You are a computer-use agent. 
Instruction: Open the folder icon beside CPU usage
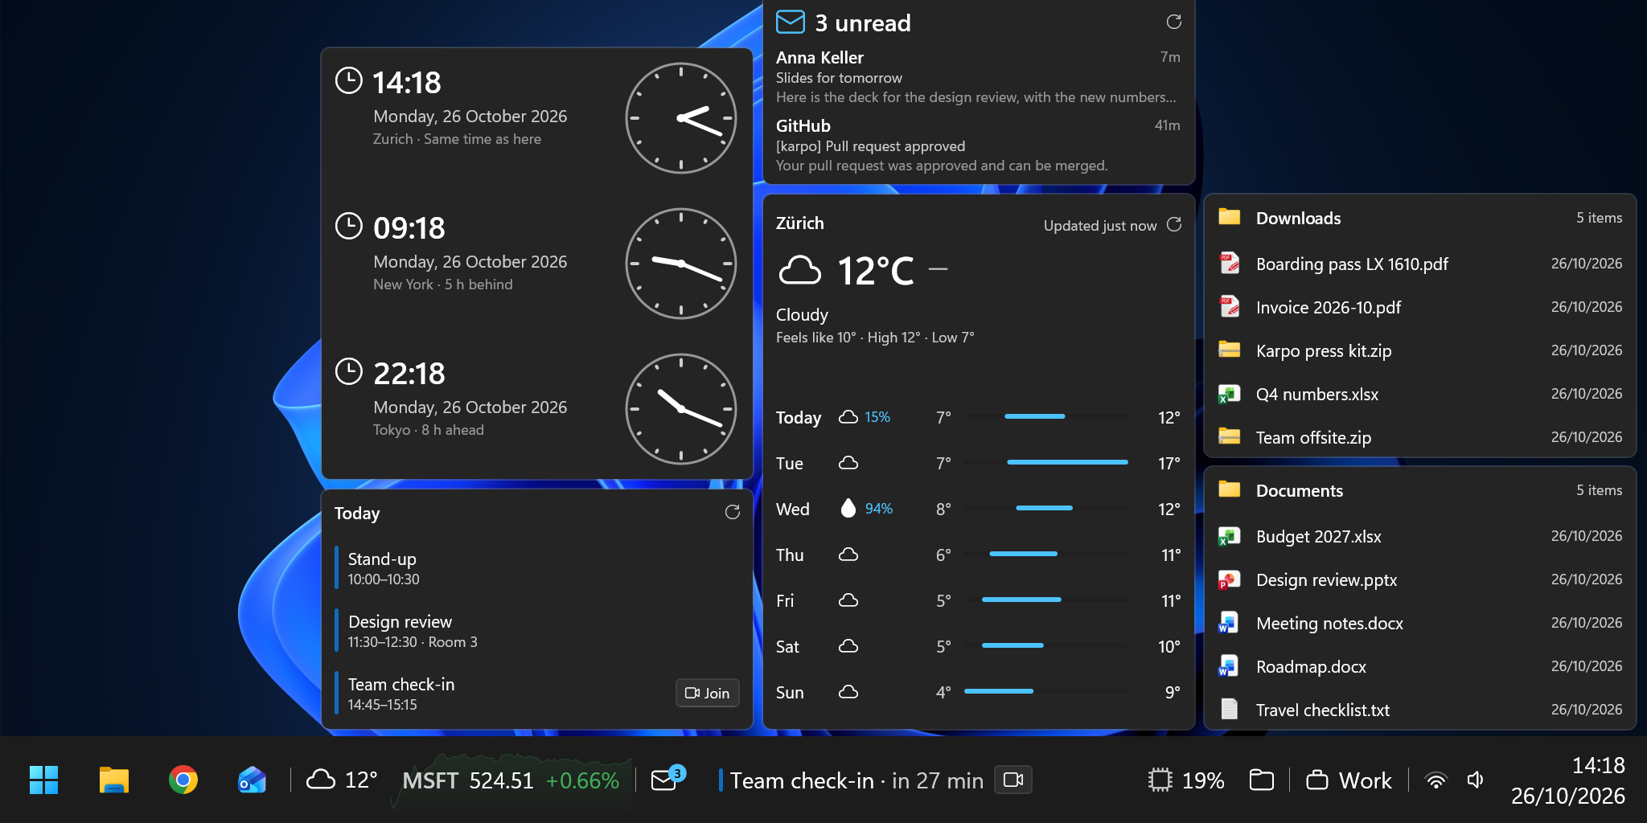coord(1261,780)
